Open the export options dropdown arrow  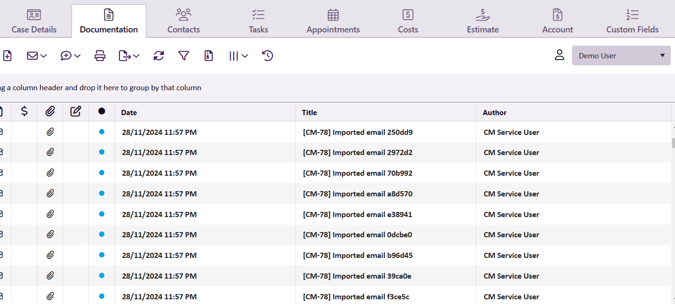[135, 55]
